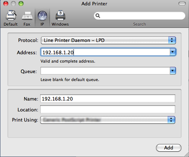
Task: Click the window resize grip corner
Action: click(186, 154)
